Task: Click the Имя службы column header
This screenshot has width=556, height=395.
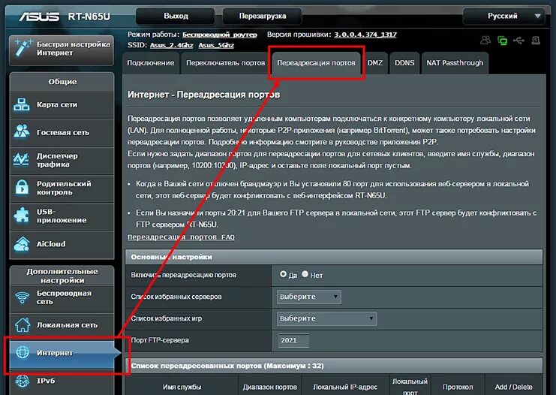Action: 182,387
